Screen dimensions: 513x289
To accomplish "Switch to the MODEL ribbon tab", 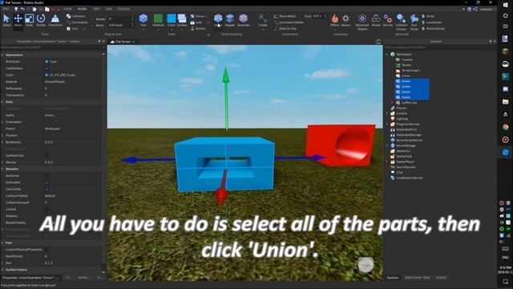I will (82, 9).
